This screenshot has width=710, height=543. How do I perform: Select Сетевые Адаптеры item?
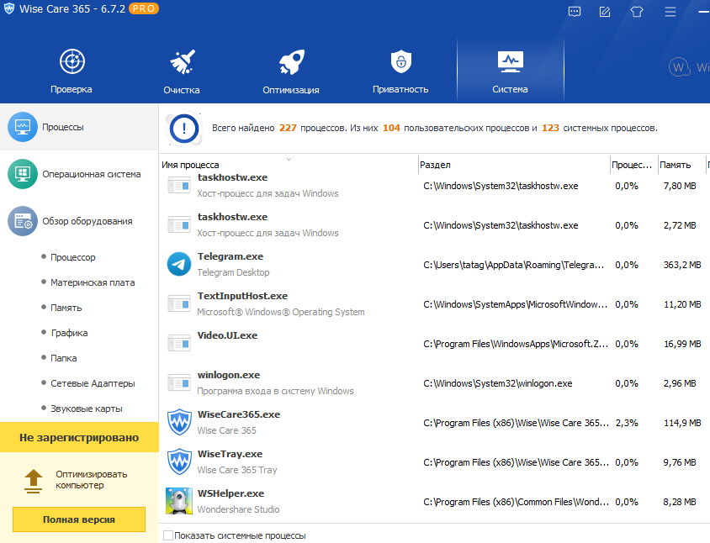click(x=93, y=384)
